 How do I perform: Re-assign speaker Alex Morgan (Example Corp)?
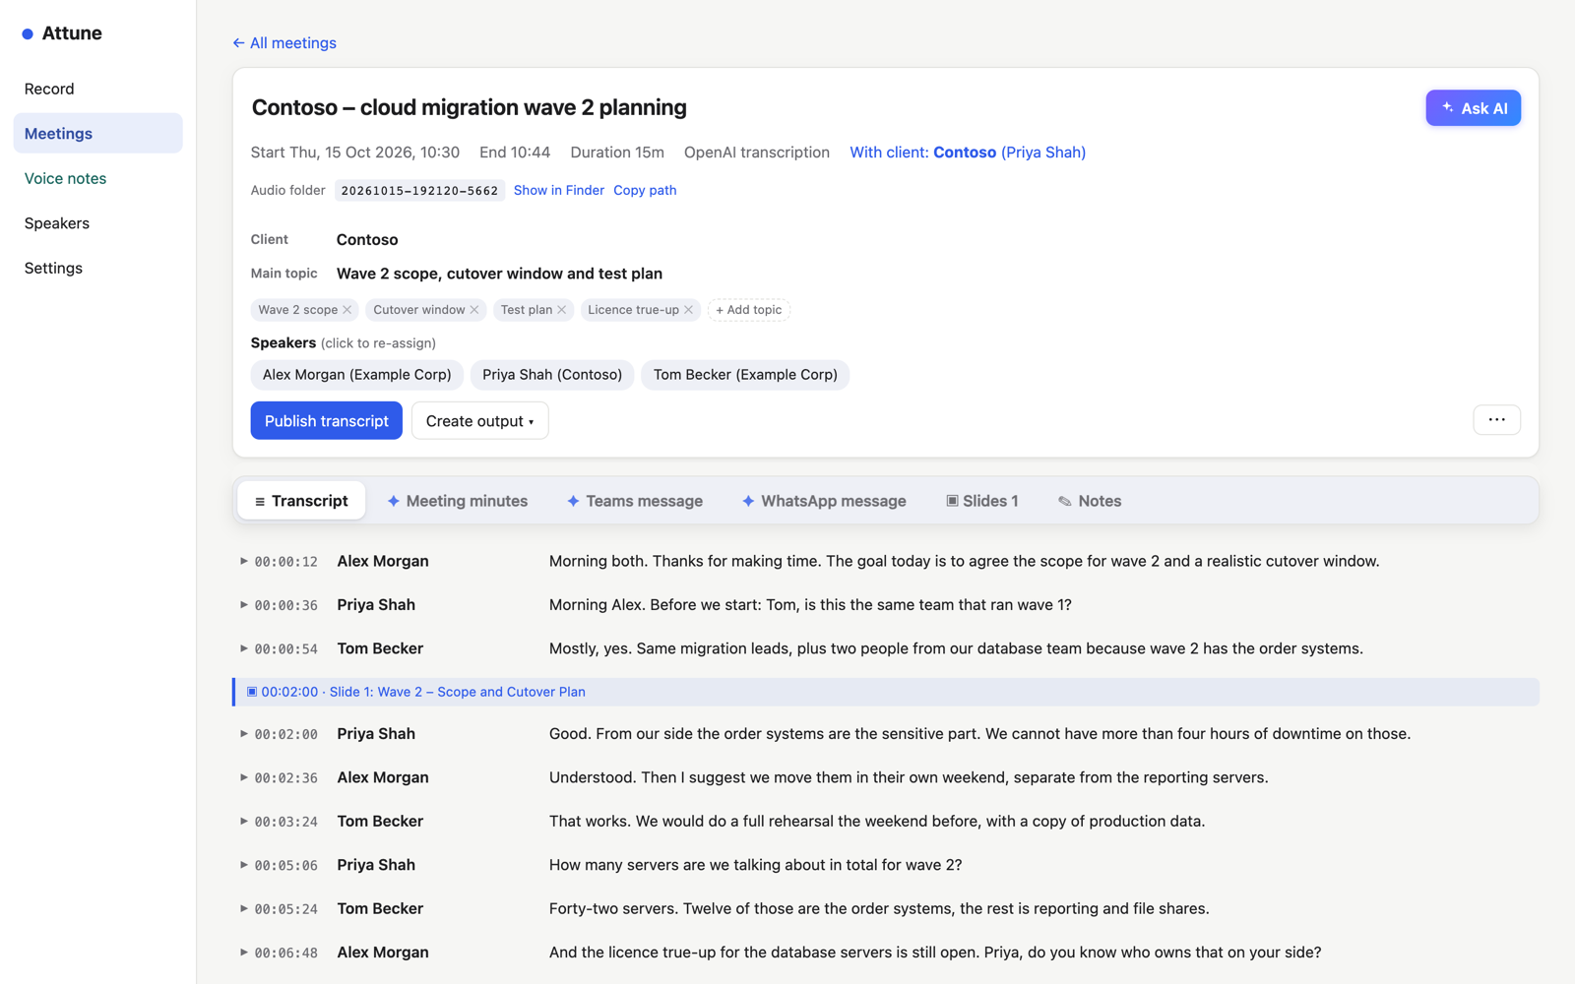tap(356, 375)
